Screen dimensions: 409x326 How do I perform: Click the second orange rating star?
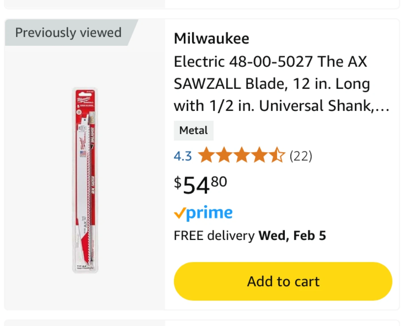[x=224, y=155]
